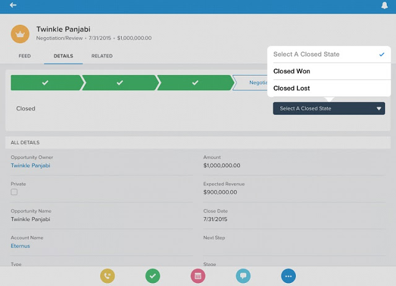
Task: Toggle the Private checkbox
Action: (14, 193)
